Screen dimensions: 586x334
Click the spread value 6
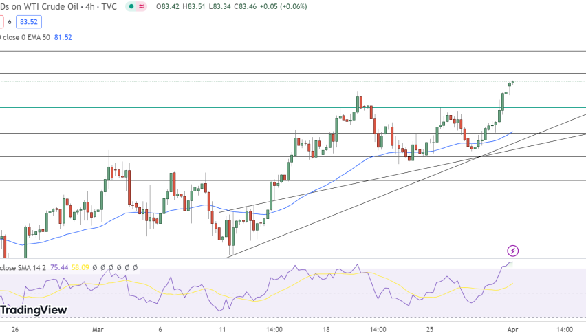tap(10, 22)
